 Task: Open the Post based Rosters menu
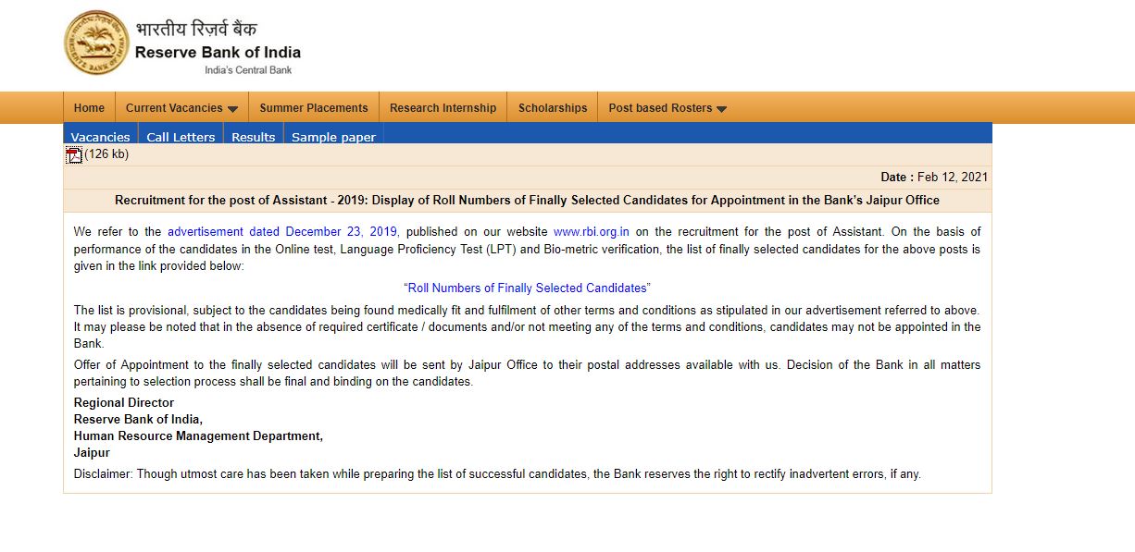(659, 107)
